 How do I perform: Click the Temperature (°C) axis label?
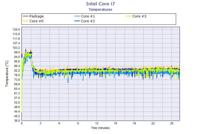point(7,74)
